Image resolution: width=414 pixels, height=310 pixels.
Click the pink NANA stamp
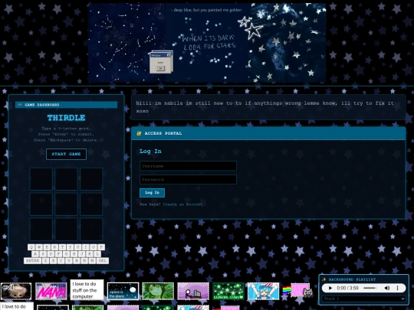(51, 292)
